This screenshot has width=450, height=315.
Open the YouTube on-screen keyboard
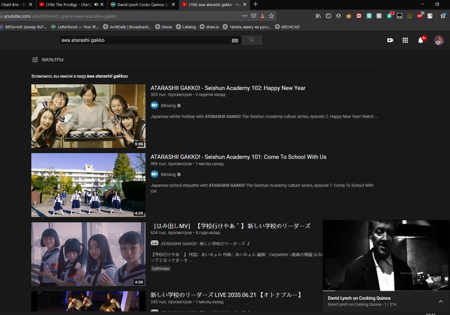[235, 40]
